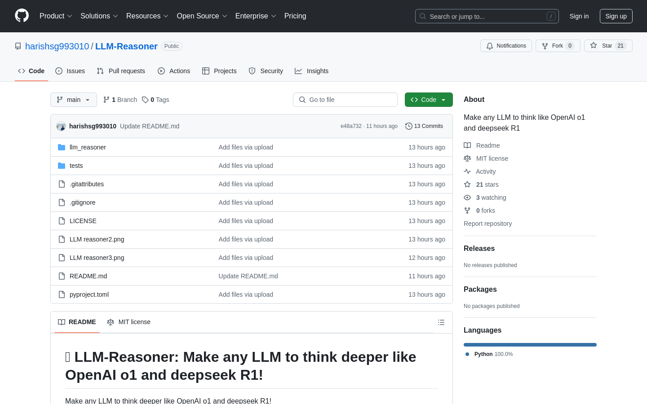Expand the Resources menu

147,16
